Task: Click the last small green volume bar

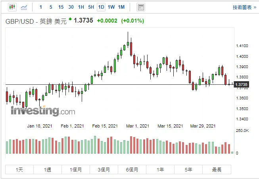Action: pyautogui.click(x=232, y=152)
